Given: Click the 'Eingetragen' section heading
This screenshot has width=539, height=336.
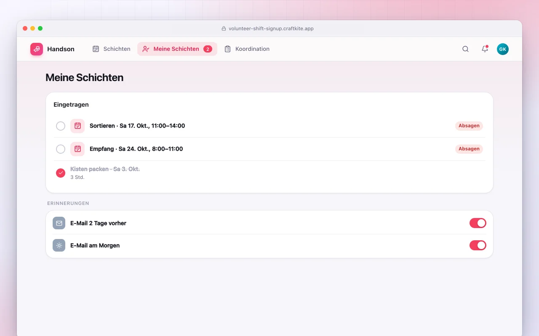Looking at the screenshot, I should click(x=71, y=105).
